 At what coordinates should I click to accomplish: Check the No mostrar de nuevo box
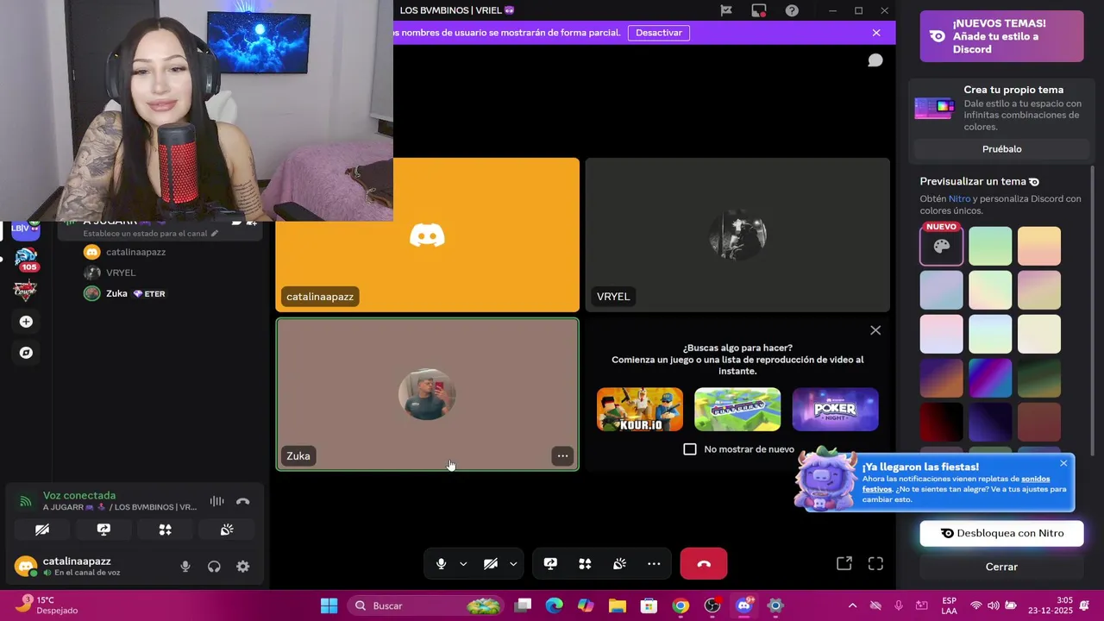click(x=690, y=449)
